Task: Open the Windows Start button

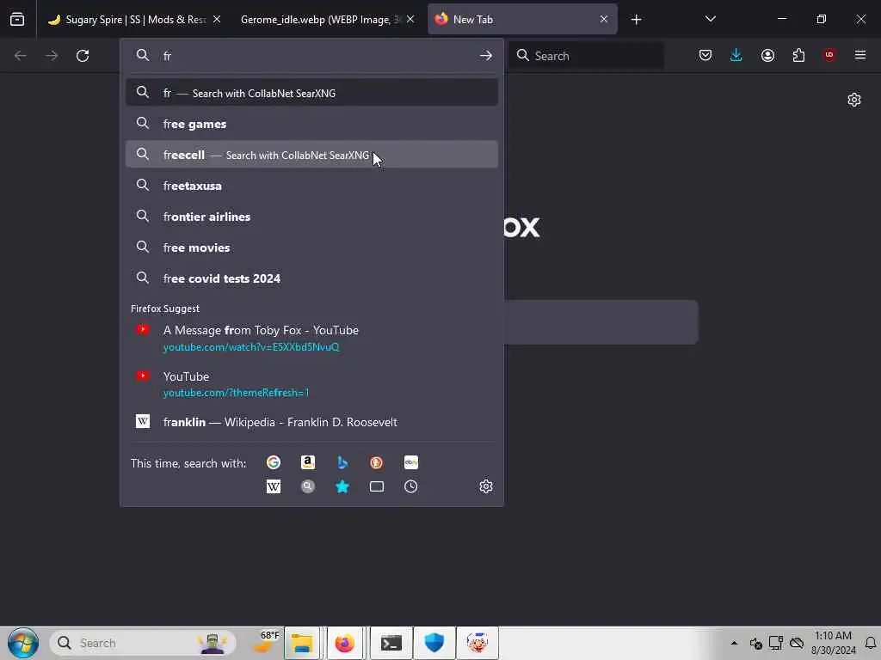Action: pyautogui.click(x=23, y=643)
